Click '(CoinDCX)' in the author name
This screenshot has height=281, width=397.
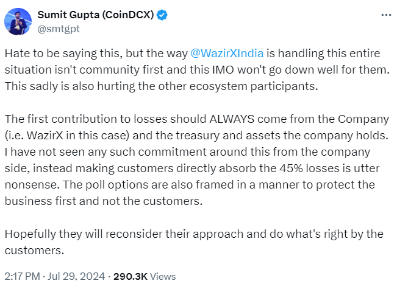(x=128, y=15)
